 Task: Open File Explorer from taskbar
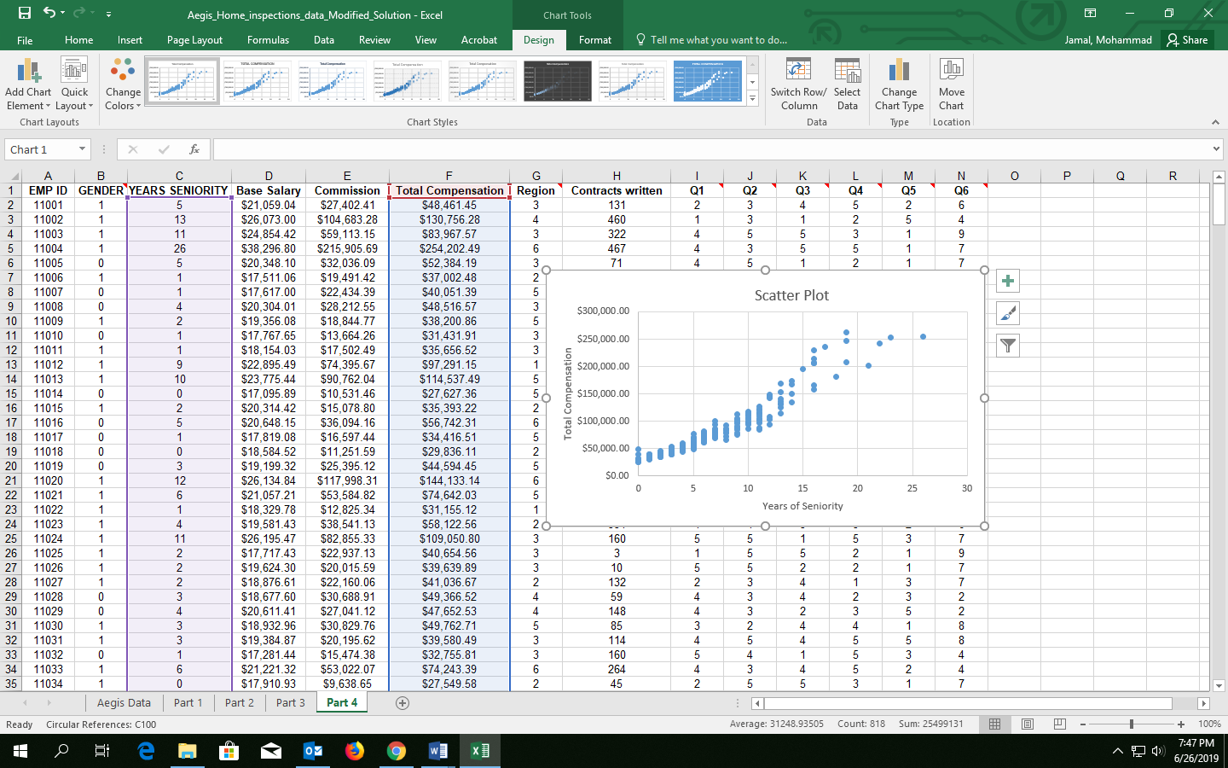click(188, 751)
